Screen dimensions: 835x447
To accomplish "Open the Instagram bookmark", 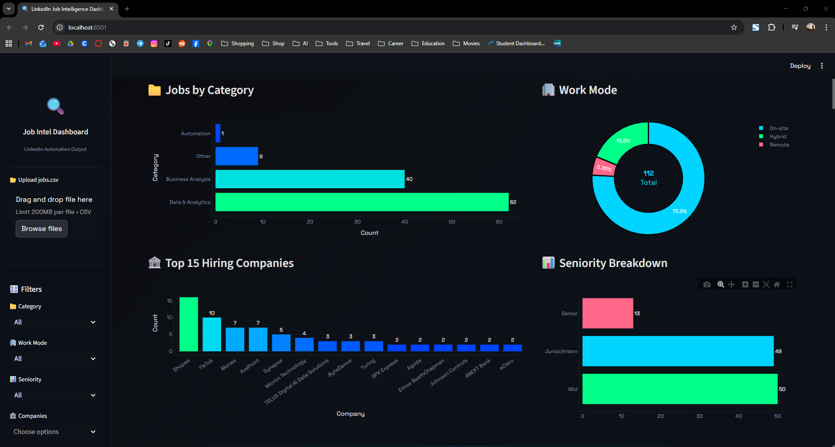I will click(x=154, y=43).
